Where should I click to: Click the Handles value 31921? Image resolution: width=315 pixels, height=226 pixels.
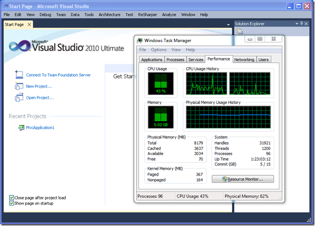pos(265,143)
